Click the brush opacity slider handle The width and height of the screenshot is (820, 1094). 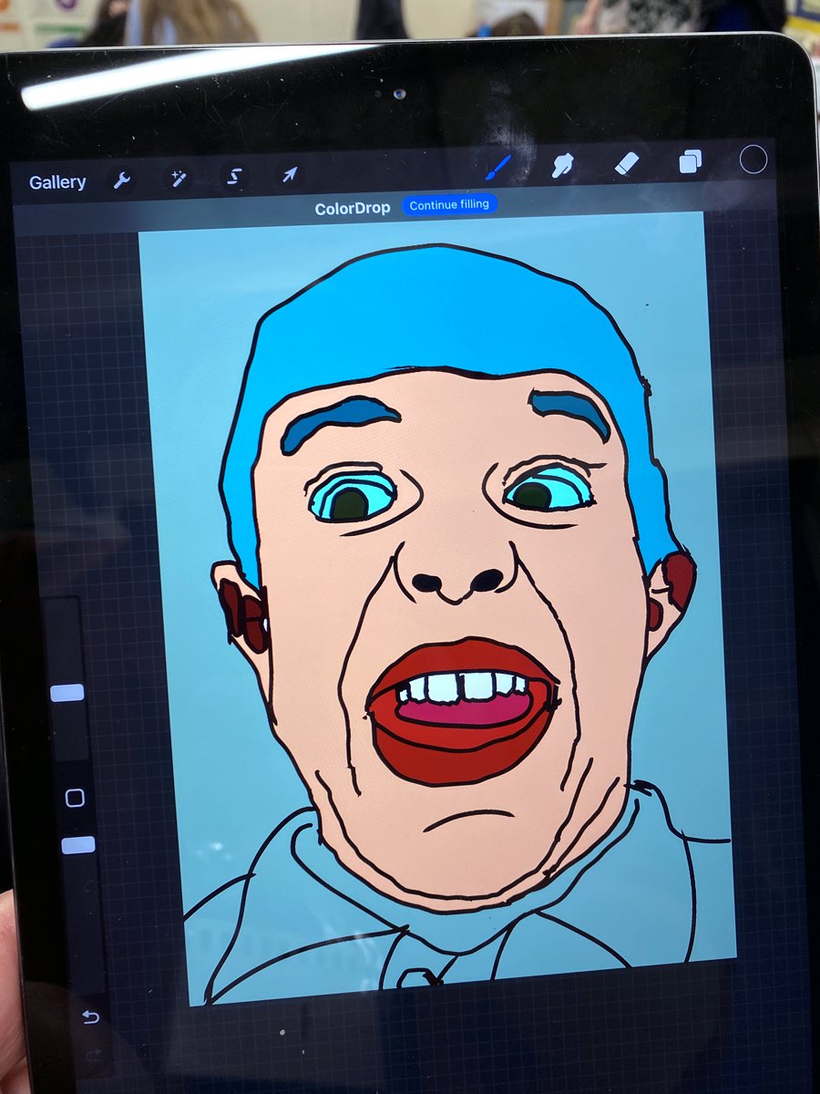[x=78, y=845]
